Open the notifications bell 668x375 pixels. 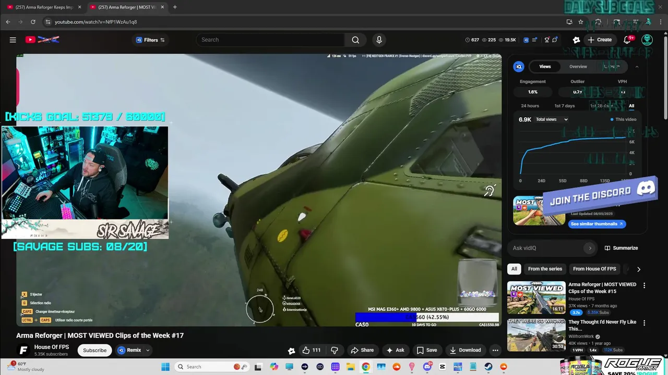[x=628, y=40]
